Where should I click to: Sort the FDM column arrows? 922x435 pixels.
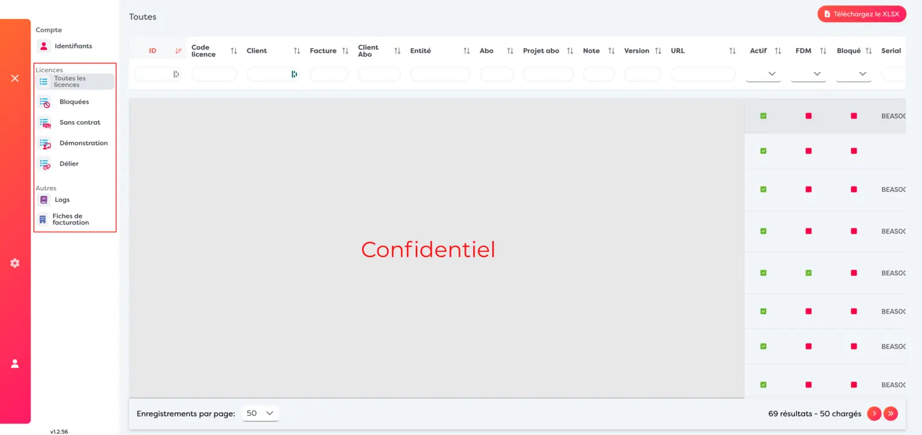[823, 51]
